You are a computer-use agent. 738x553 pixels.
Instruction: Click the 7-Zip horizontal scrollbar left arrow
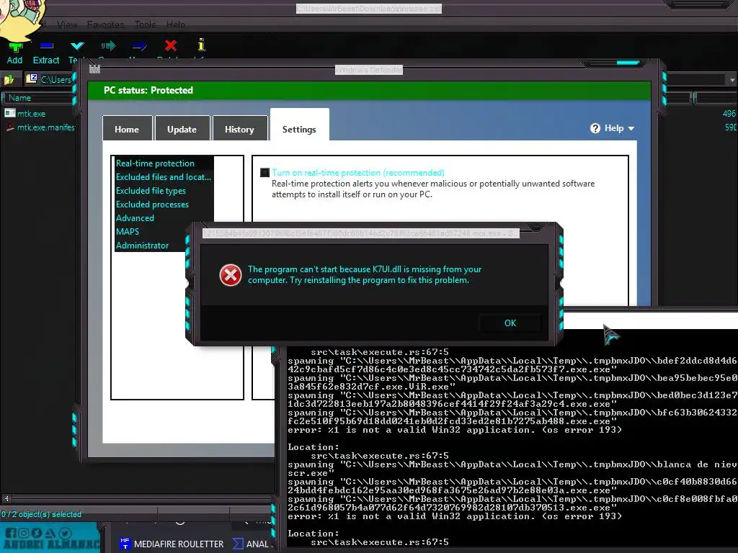point(6,498)
